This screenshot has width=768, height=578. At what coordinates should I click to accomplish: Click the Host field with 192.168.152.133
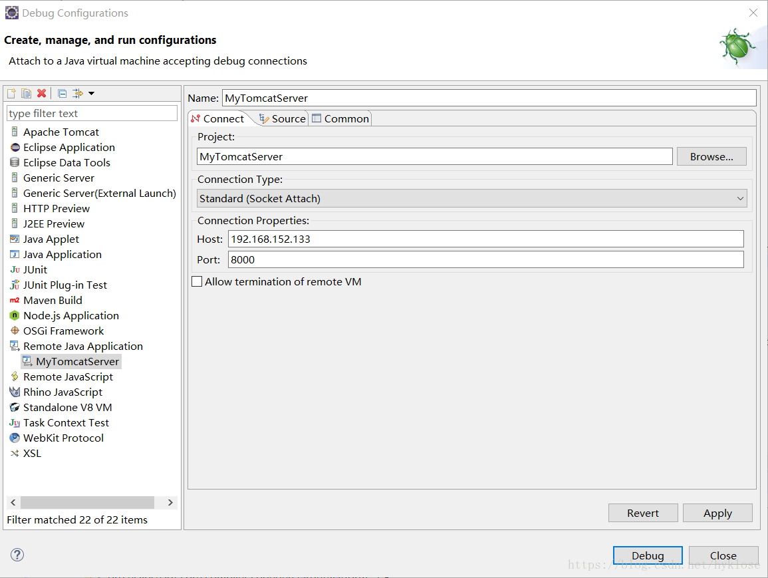tap(486, 239)
